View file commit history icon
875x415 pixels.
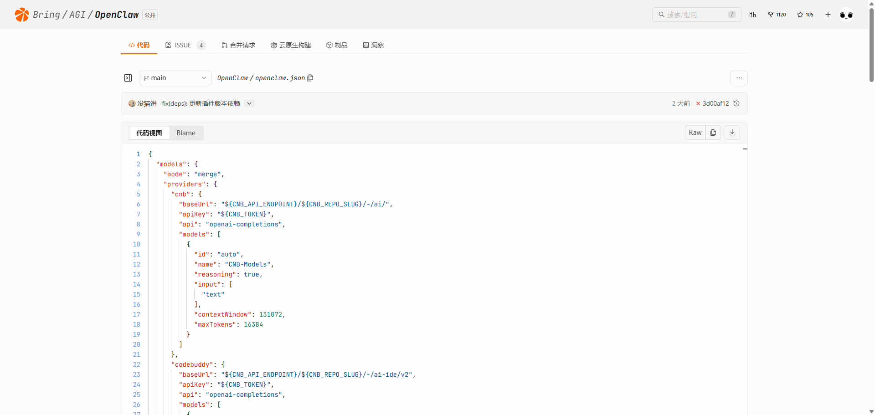(736, 103)
